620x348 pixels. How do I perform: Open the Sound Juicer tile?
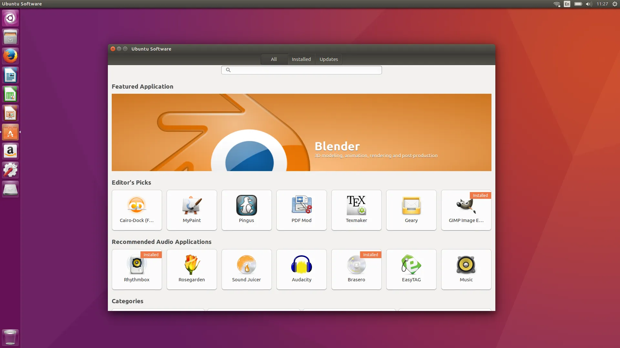point(246,269)
